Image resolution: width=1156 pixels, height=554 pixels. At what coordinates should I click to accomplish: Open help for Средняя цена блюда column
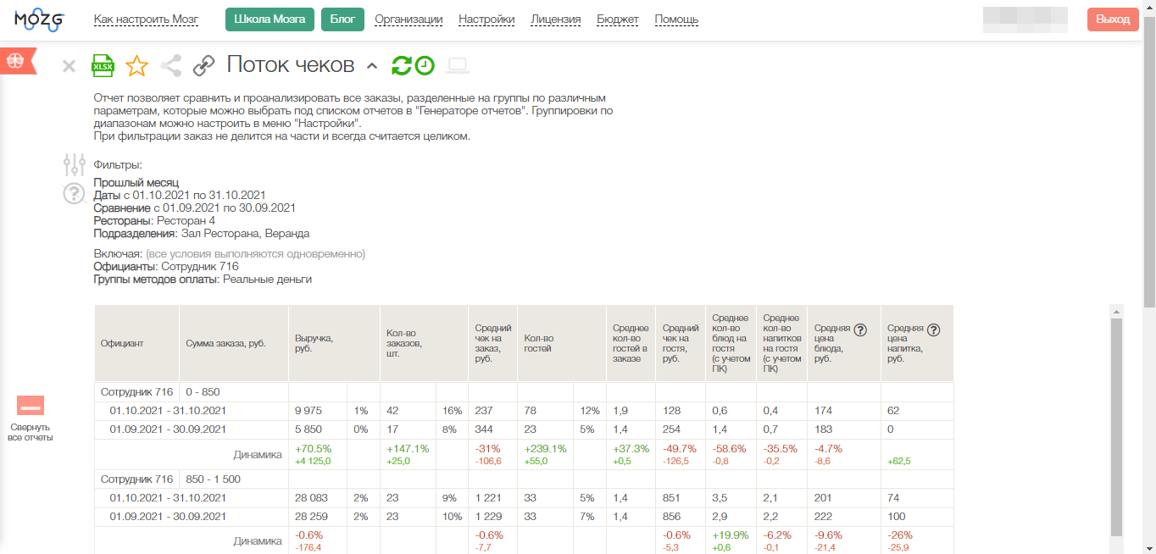click(x=860, y=330)
